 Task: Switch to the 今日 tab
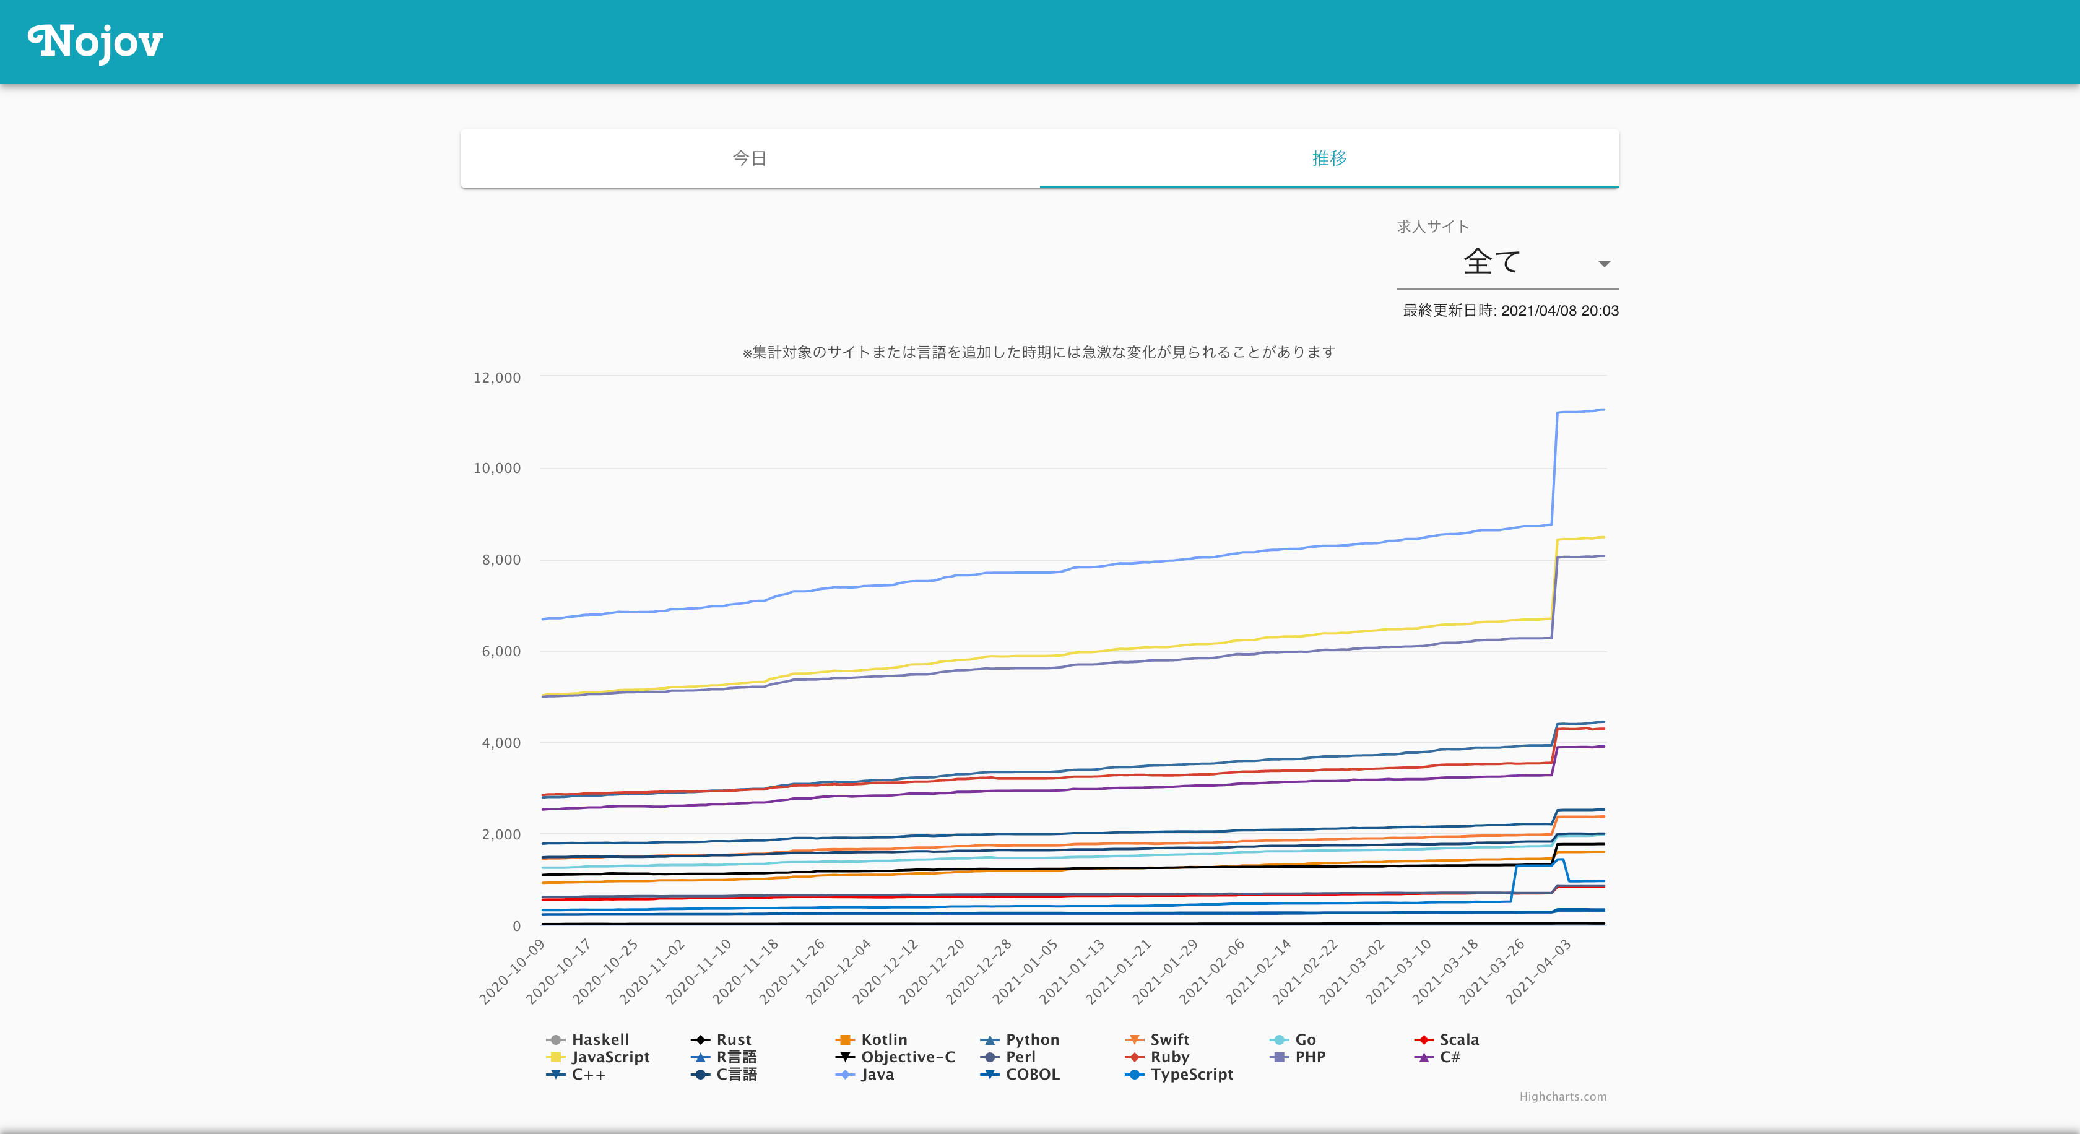click(749, 158)
